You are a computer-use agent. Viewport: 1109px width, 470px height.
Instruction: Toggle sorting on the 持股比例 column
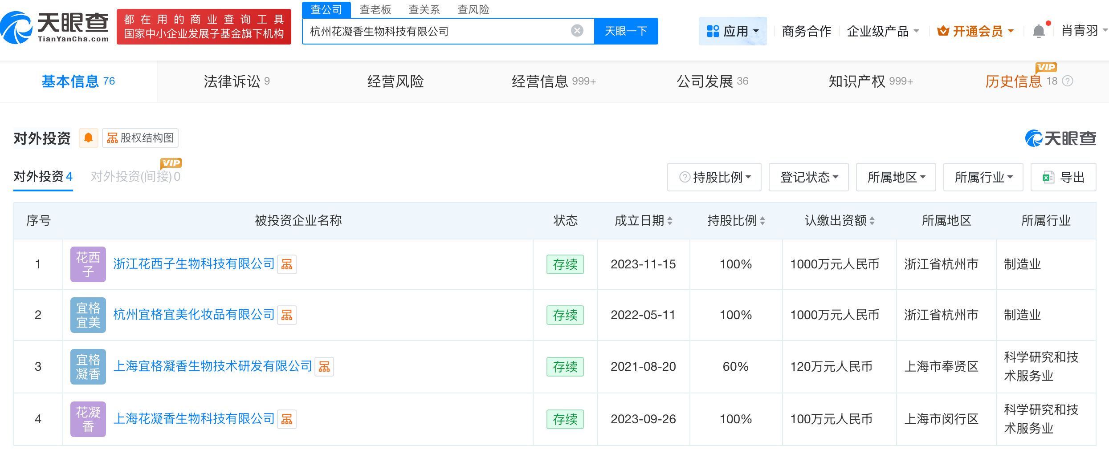tap(763, 220)
